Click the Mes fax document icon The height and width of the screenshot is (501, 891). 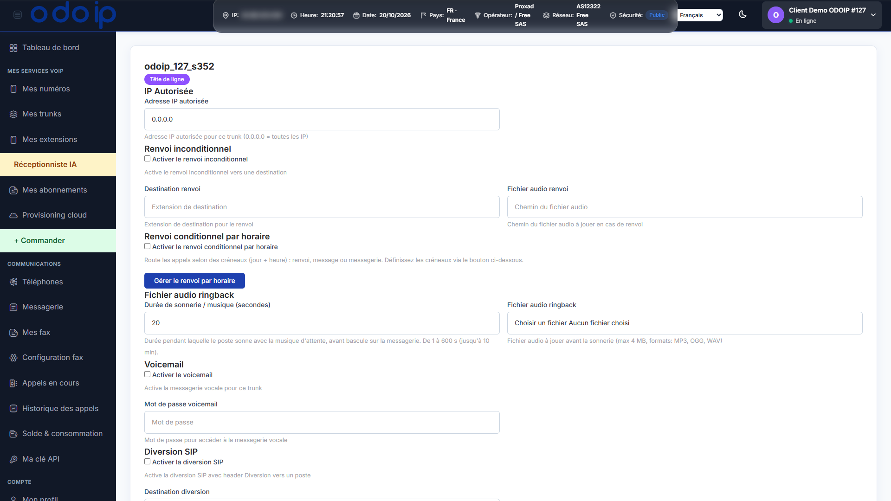(x=13, y=333)
